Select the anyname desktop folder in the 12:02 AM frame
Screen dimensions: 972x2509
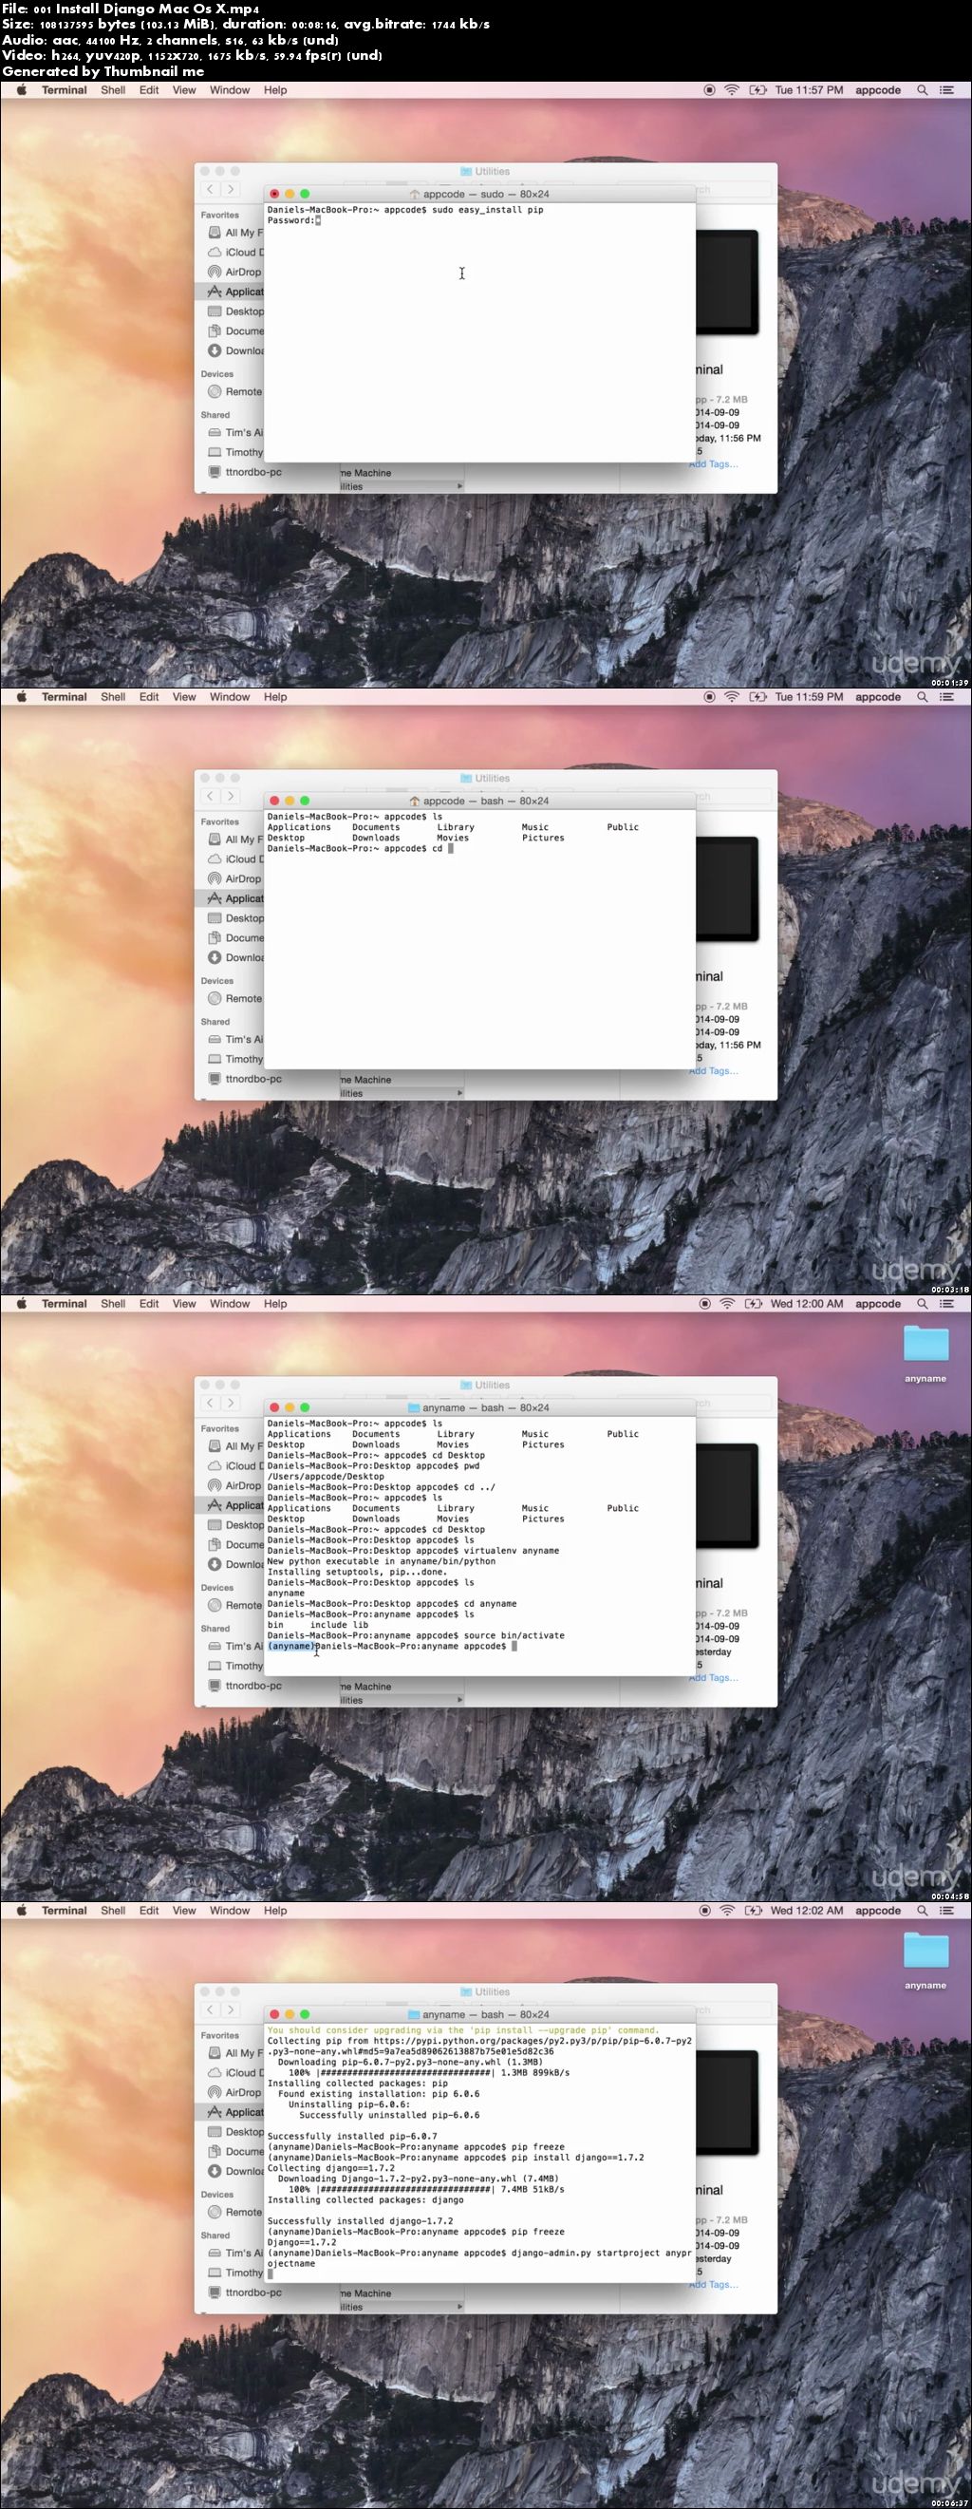pyautogui.click(x=925, y=1960)
